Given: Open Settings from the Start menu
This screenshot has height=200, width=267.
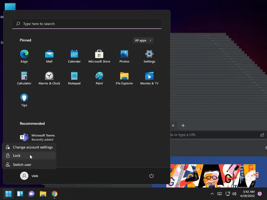Looking at the screenshot, I should click(149, 57).
